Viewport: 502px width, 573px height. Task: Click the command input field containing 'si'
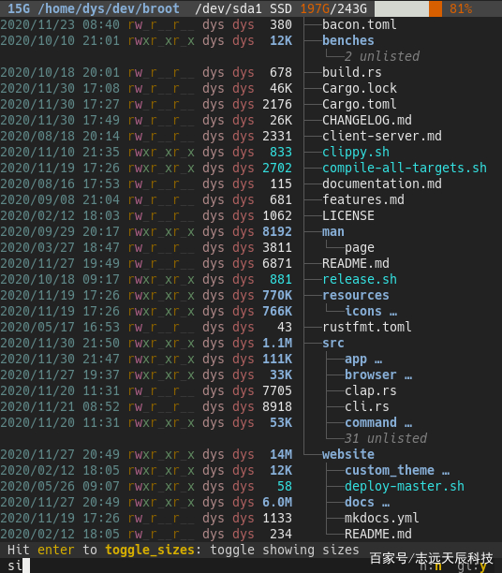coord(251,566)
